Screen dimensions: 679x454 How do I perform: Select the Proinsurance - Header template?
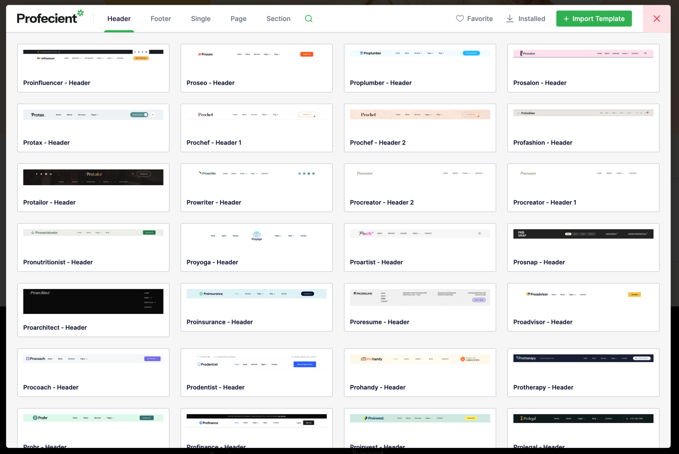click(256, 307)
